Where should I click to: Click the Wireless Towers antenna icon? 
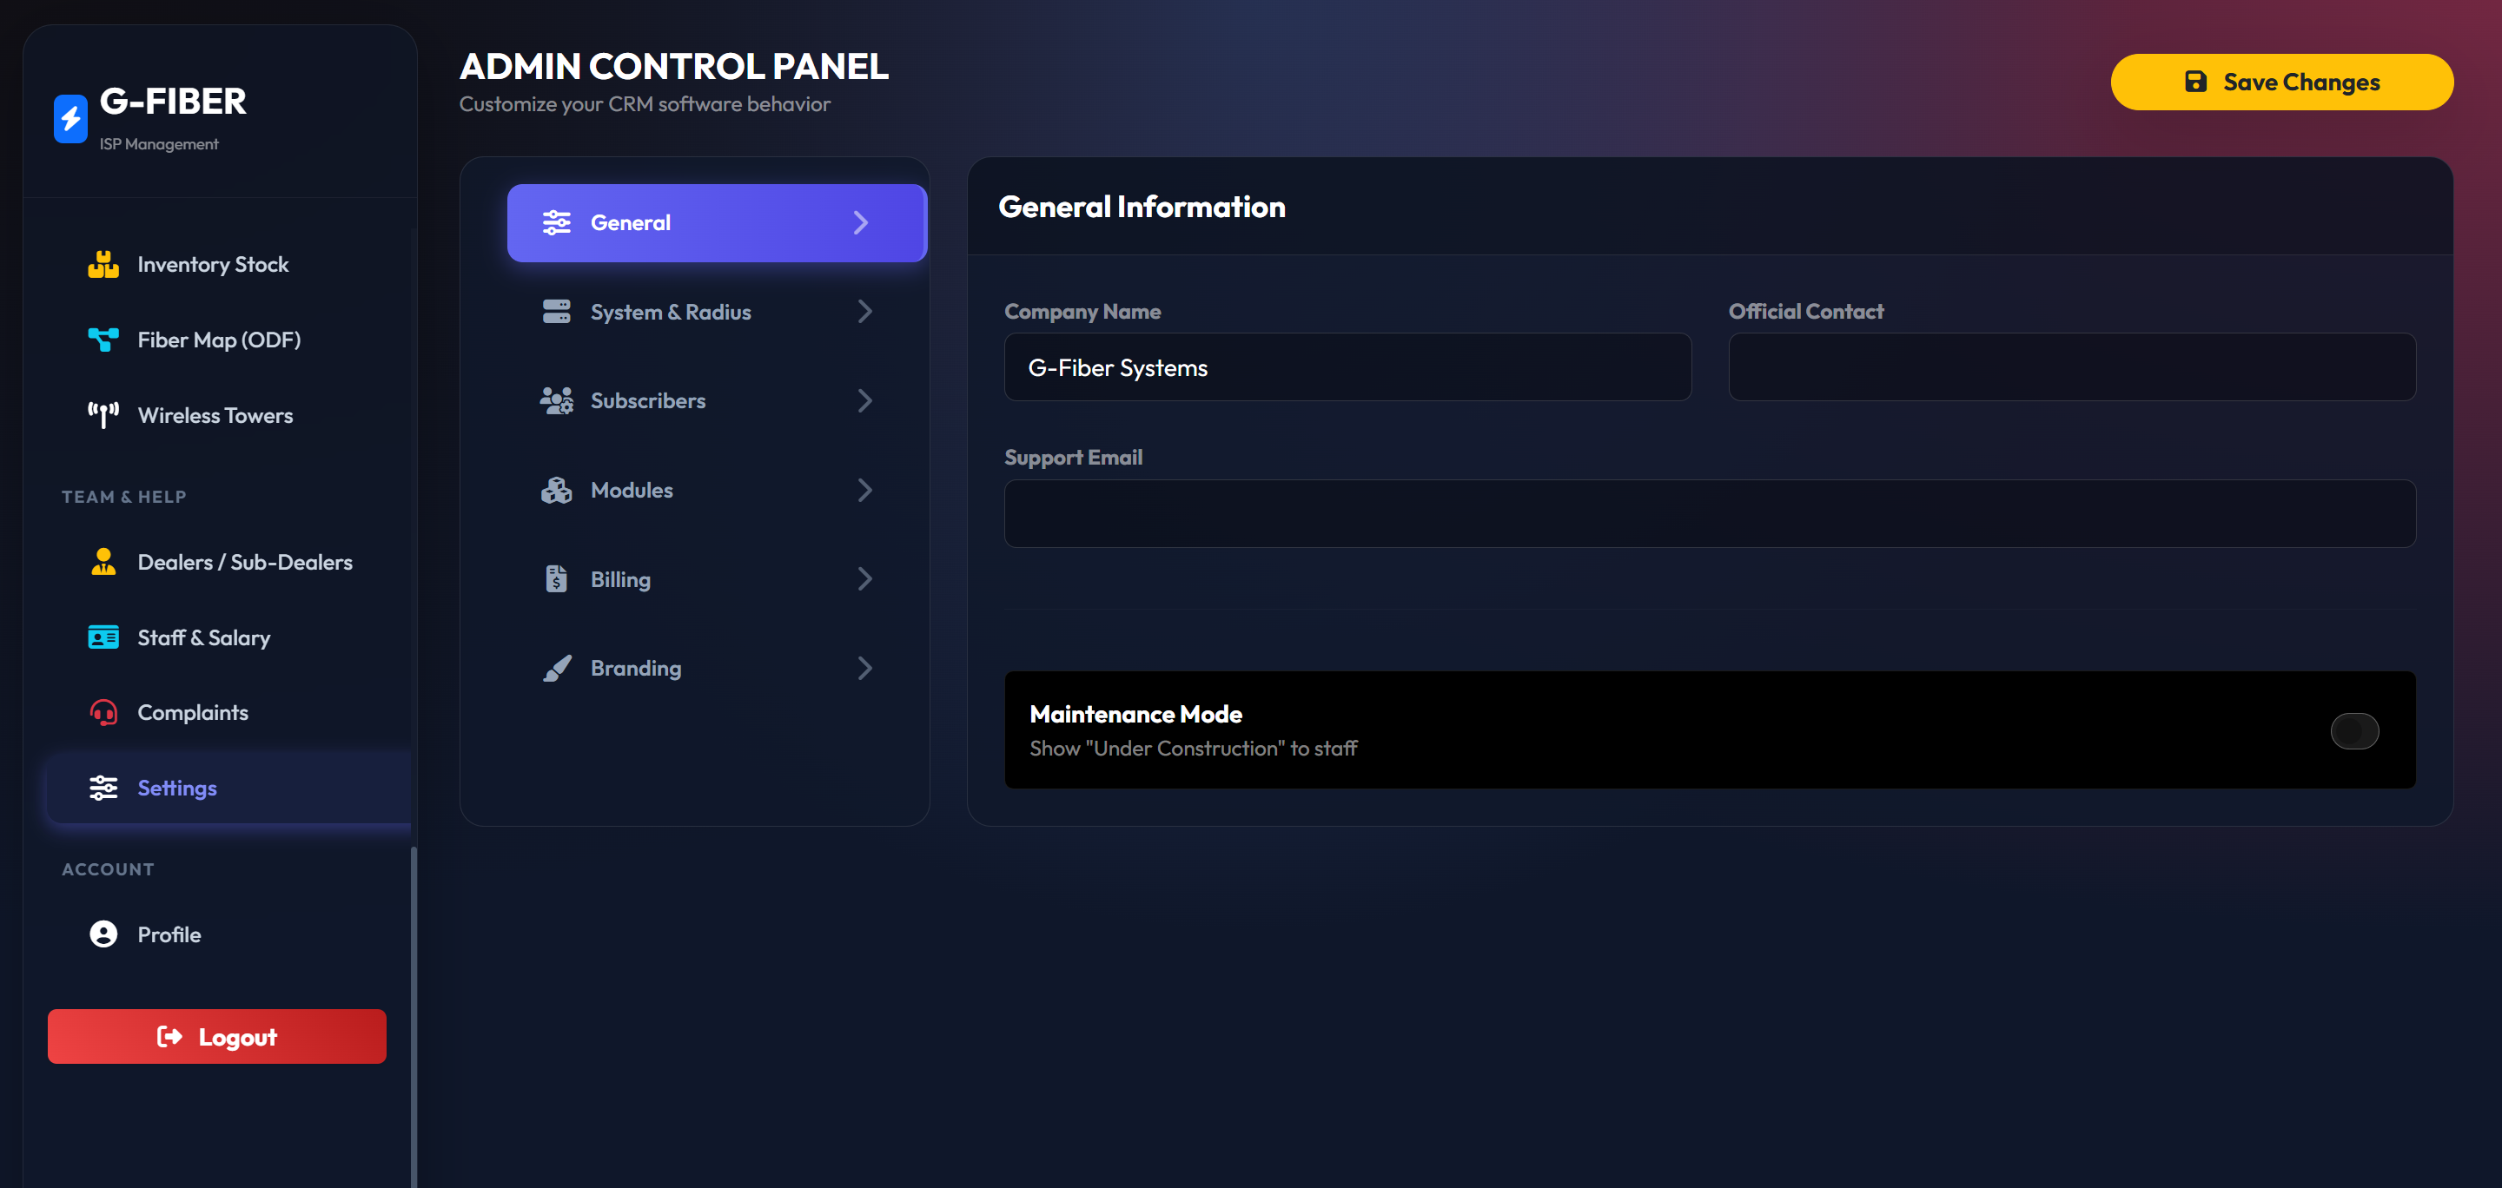point(103,415)
